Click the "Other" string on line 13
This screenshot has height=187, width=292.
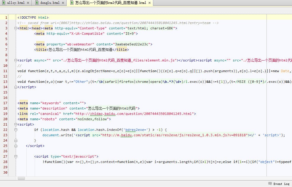(81, 82)
